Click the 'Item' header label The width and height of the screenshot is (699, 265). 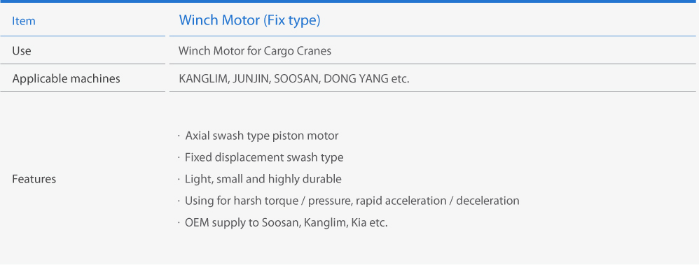(x=24, y=21)
